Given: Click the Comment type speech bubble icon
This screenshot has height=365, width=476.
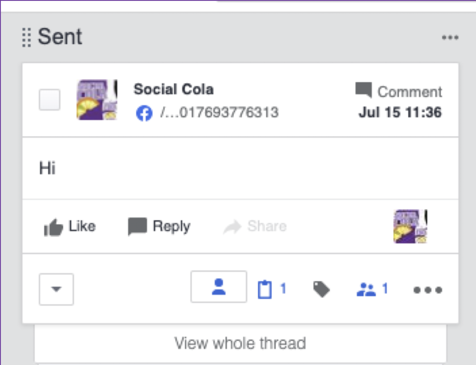Looking at the screenshot, I should (x=364, y=90).
